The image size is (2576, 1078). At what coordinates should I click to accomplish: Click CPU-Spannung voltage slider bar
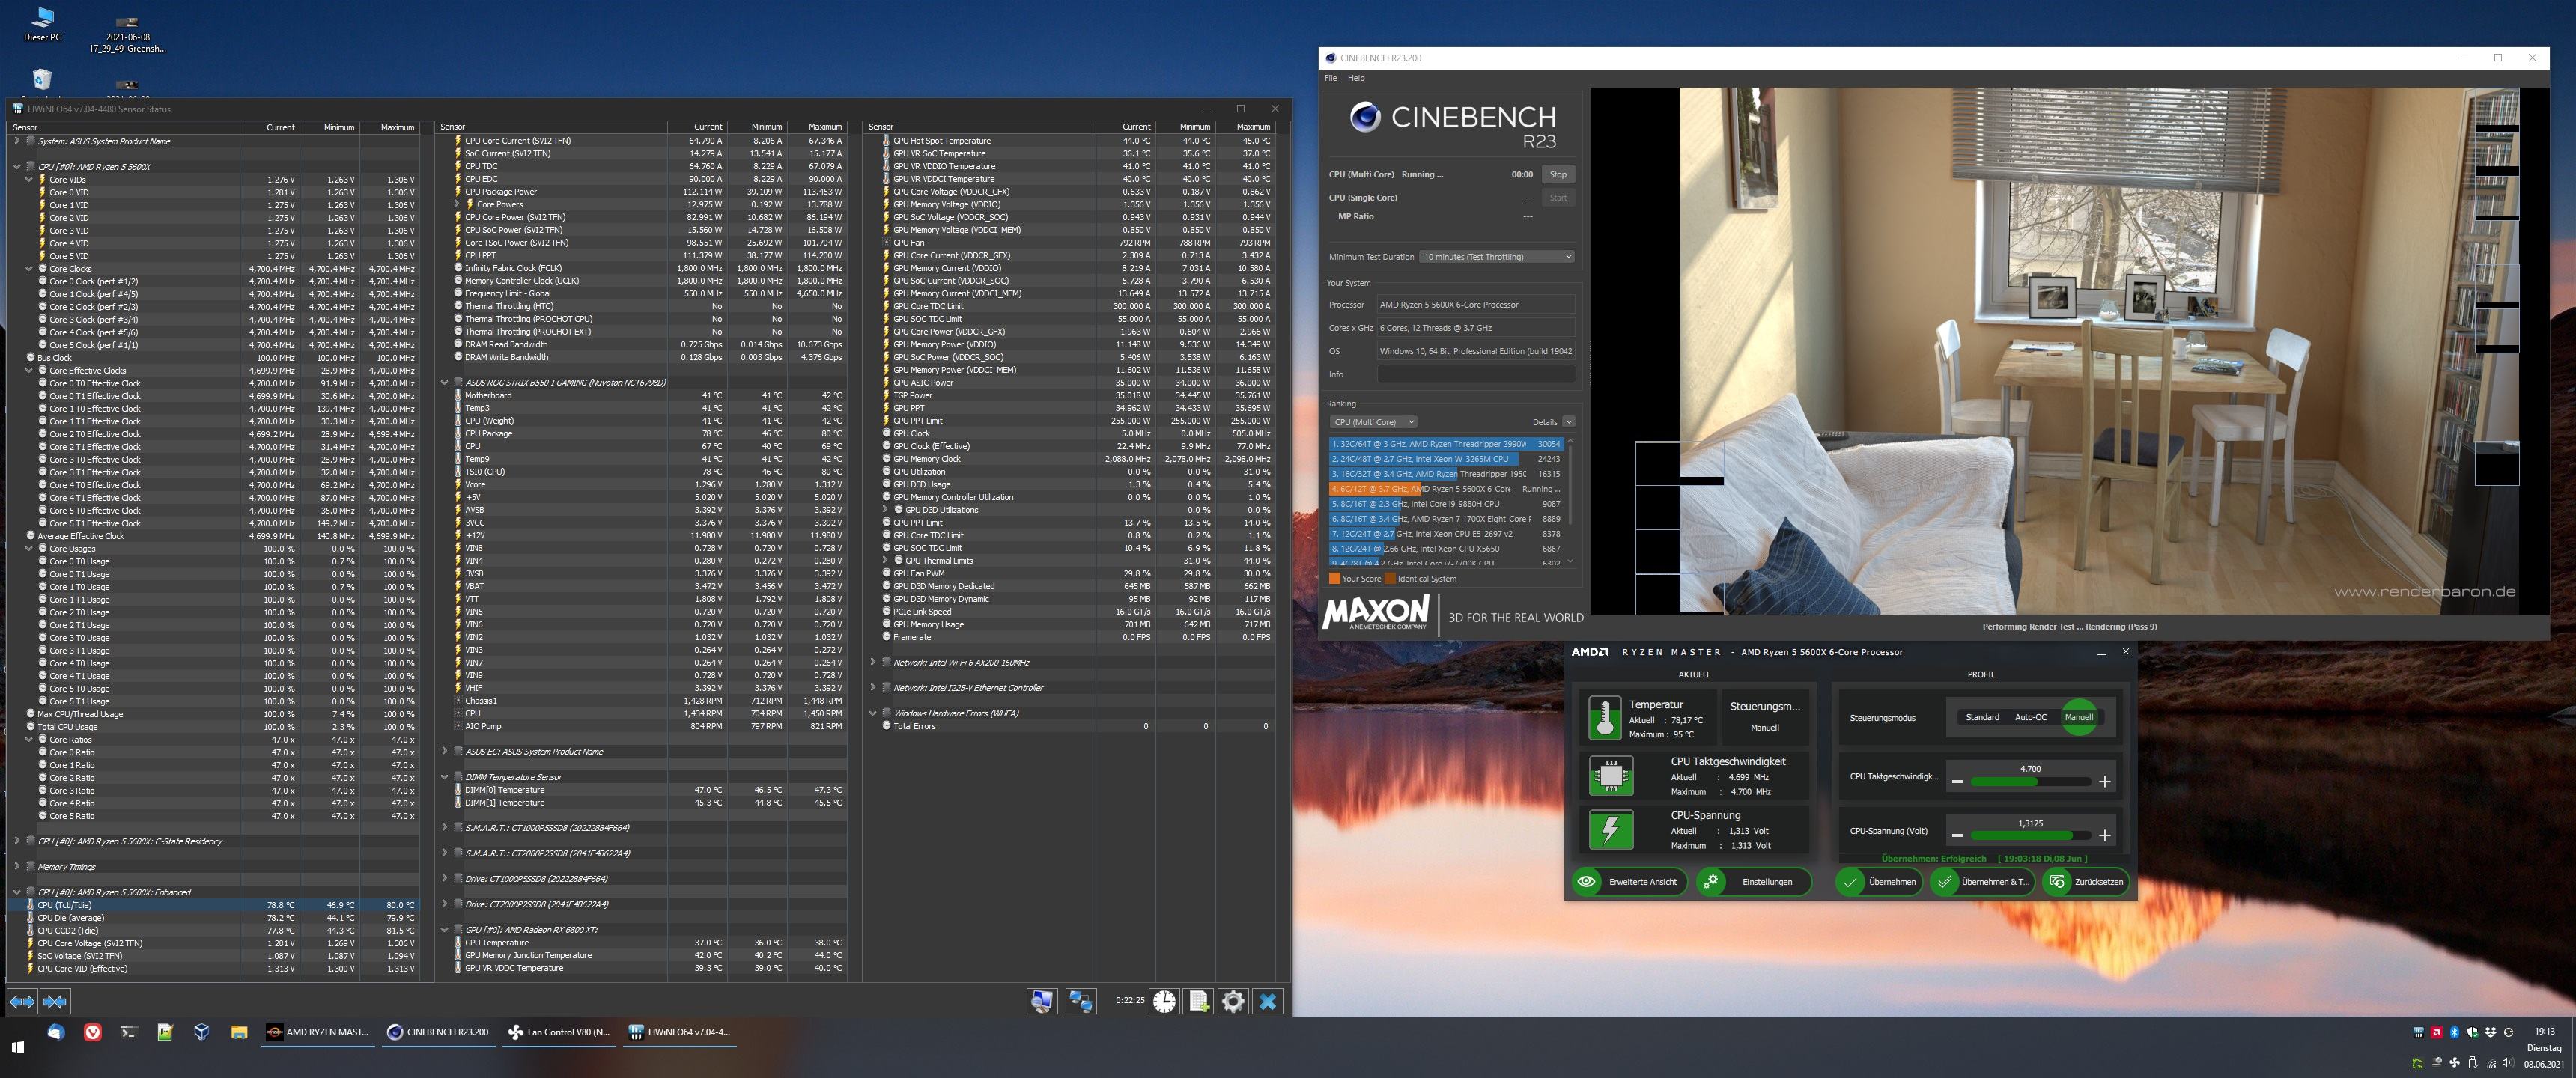tap(2029, 835)
